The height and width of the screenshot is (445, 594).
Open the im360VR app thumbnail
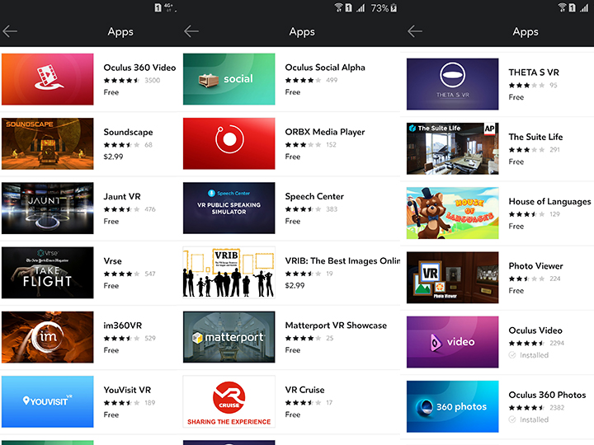[47, 337]
